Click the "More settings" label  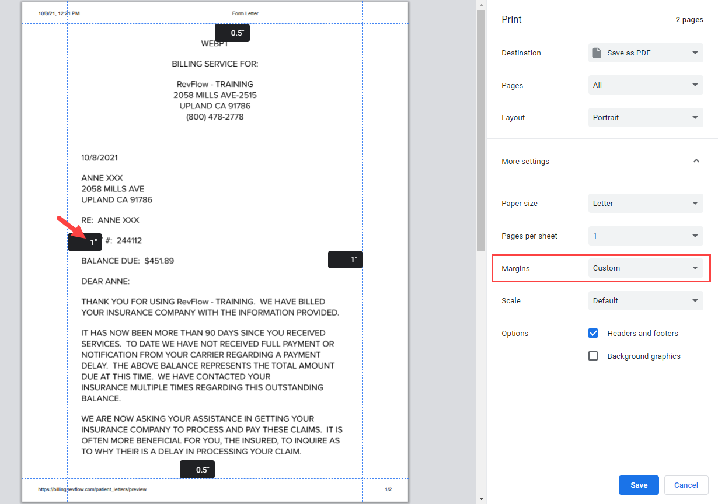pyautogui.click(x=525, y=161)
